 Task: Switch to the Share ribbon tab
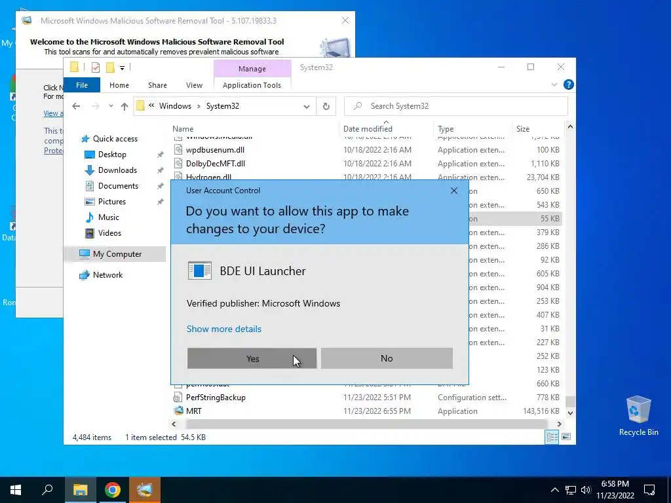click(157, 85)
